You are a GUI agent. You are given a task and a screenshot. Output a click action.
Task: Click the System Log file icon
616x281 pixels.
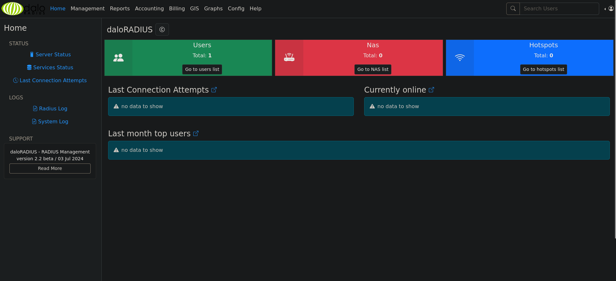coord(34,121)
